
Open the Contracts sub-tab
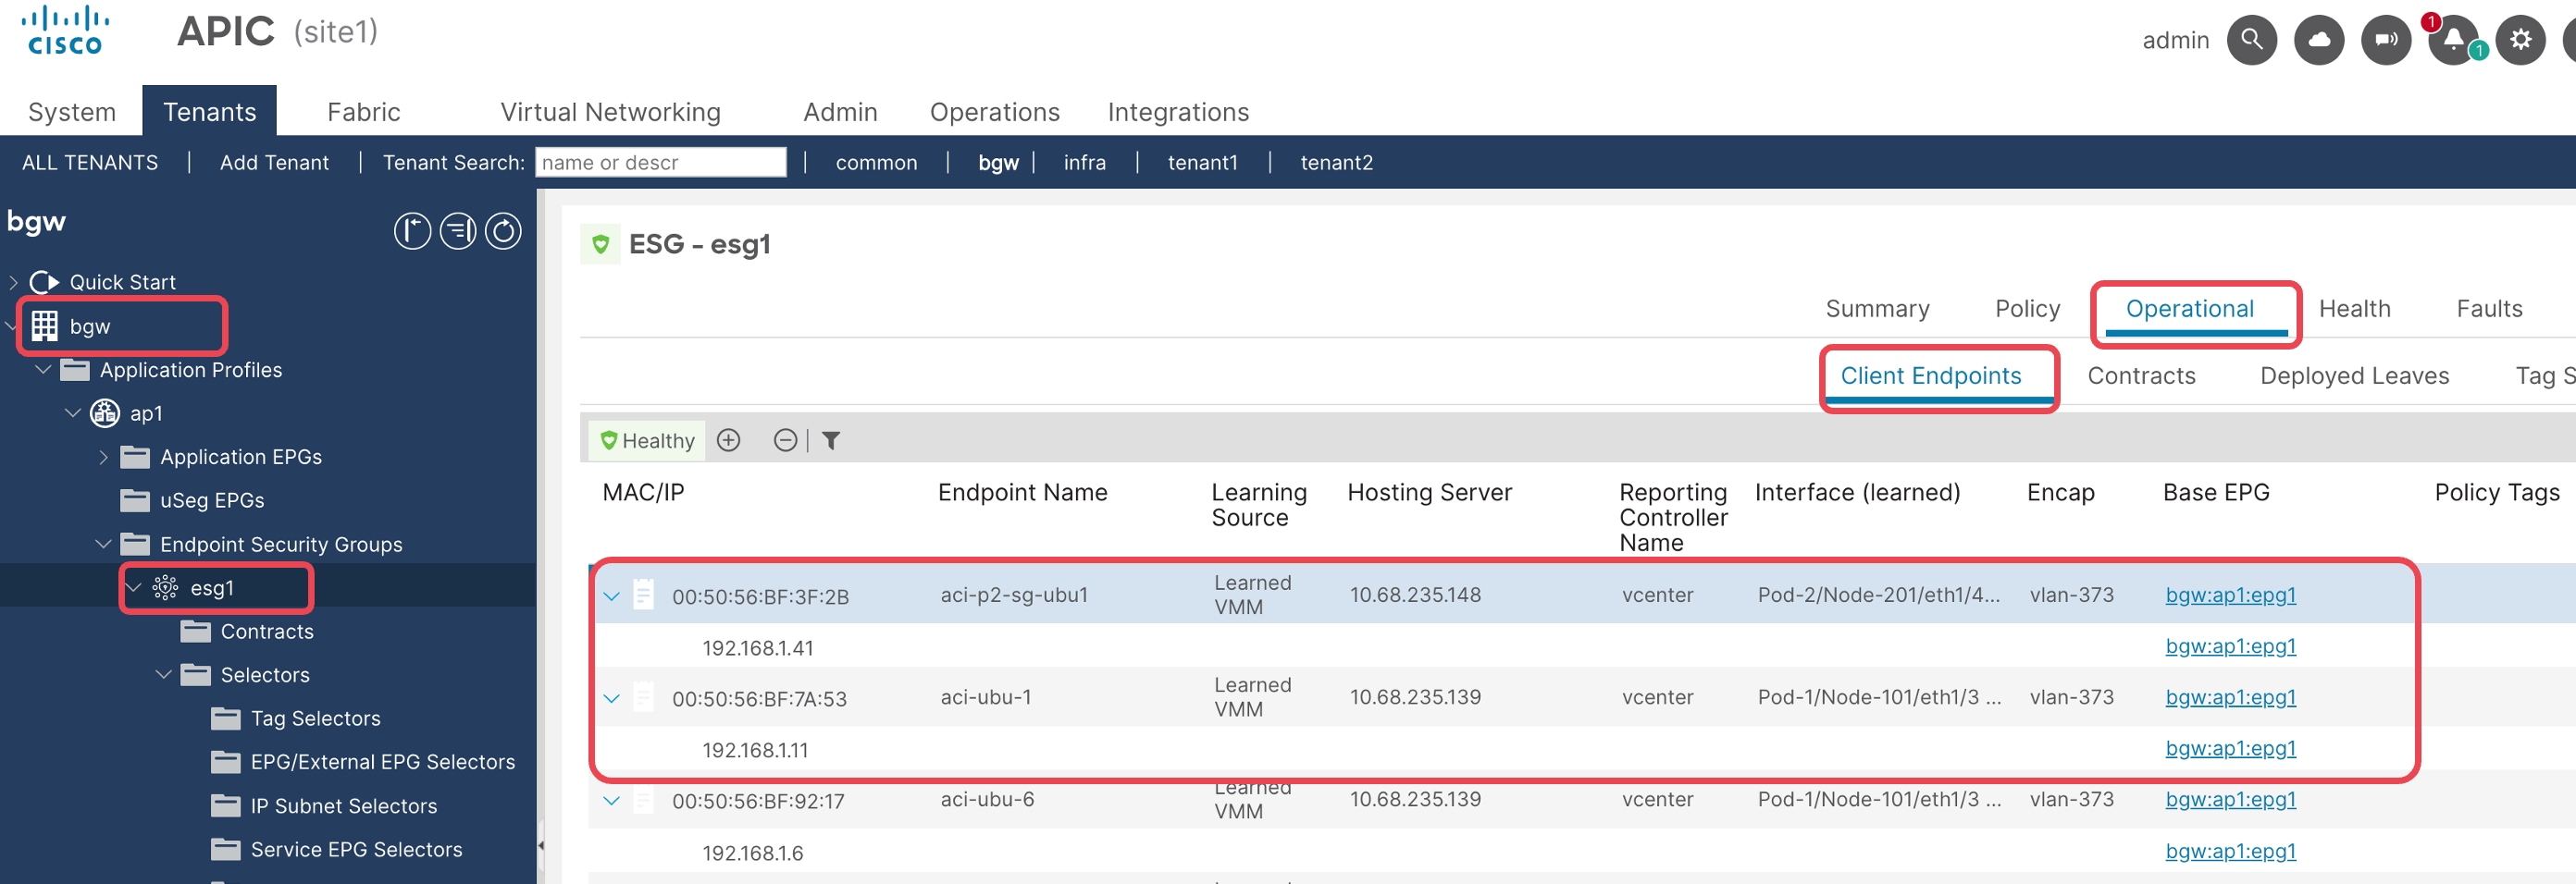pos(2141,375)
